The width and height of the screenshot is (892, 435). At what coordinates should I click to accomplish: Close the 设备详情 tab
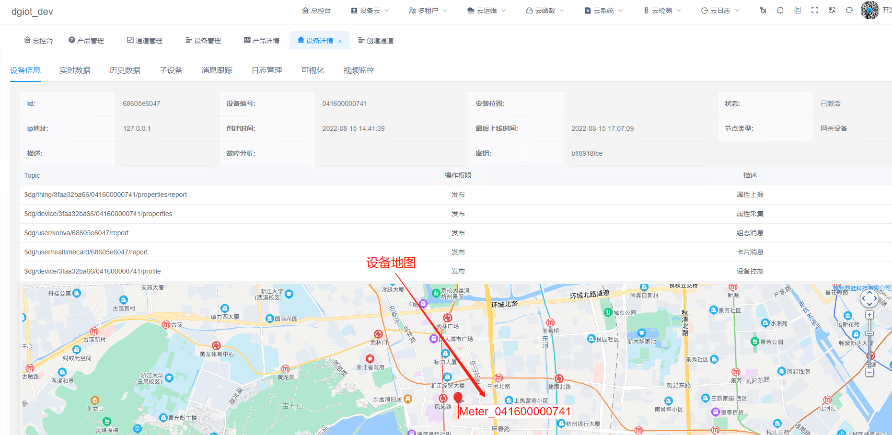[340, 40]
